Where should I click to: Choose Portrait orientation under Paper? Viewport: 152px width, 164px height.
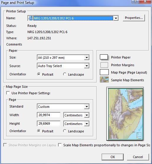(x=39, y=74)
